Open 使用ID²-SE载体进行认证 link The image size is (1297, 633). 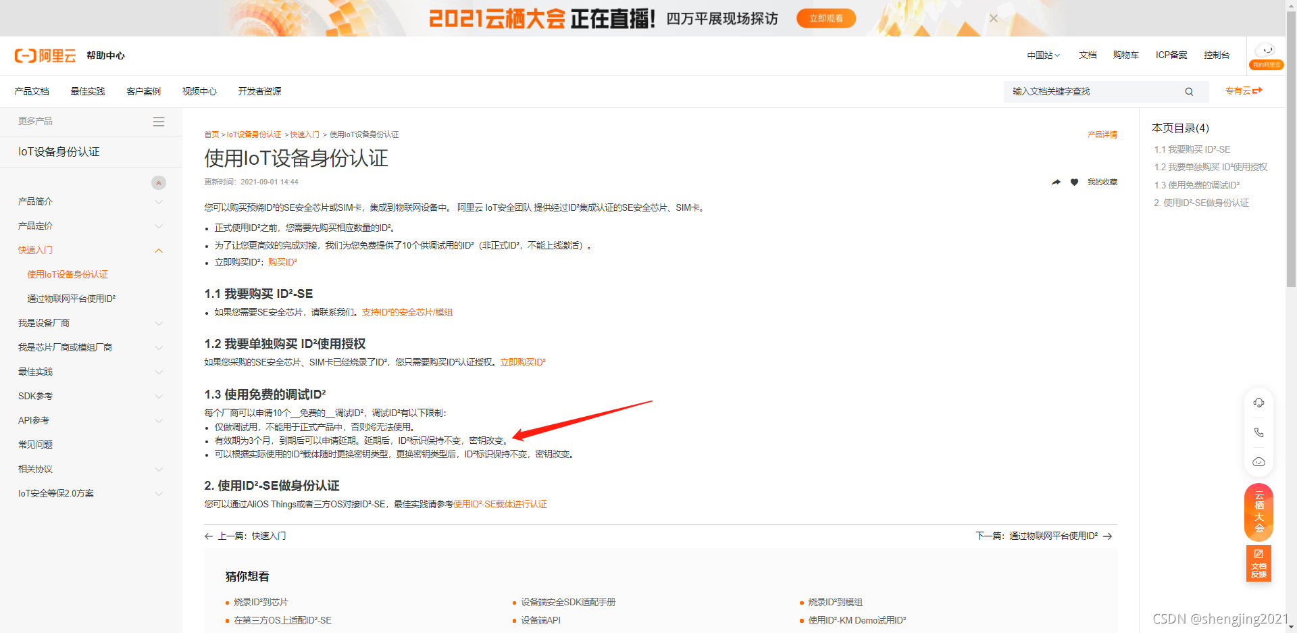tap(501, 505)
